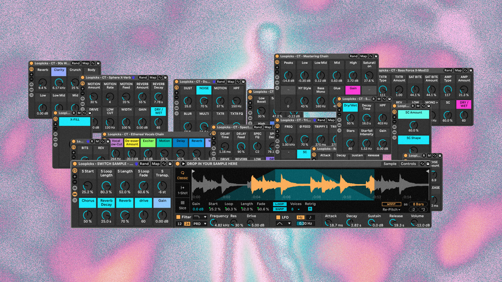The width and height of the screenshot is (502, 282).
Task: Toggle Retrig R button
Action: pos(310,209)
